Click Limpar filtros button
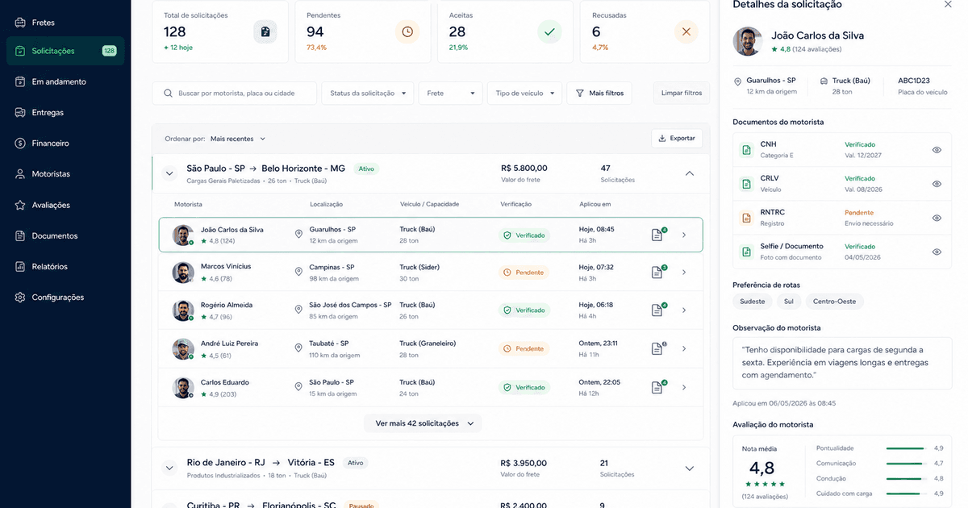 (682, 94)
